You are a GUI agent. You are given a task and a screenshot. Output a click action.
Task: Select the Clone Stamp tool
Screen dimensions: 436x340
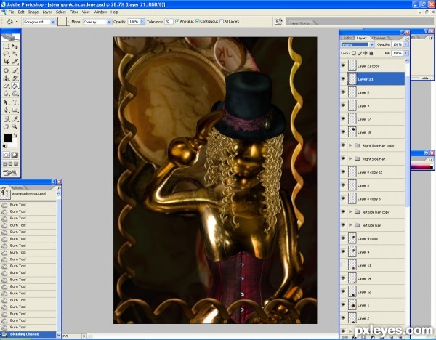pos(6,78)
